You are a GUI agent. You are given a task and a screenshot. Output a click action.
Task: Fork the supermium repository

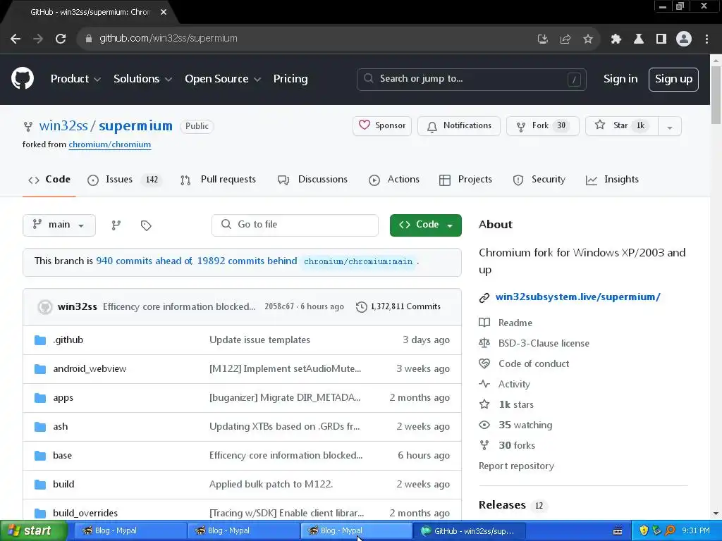542,125
